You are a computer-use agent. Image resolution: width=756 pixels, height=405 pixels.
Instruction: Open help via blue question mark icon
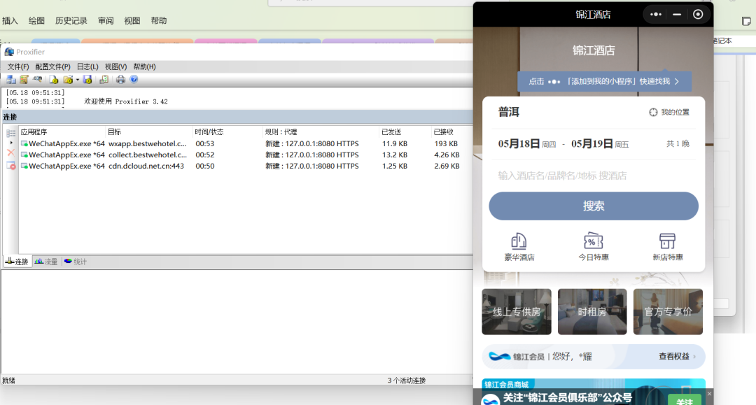(x=134, y=80)
